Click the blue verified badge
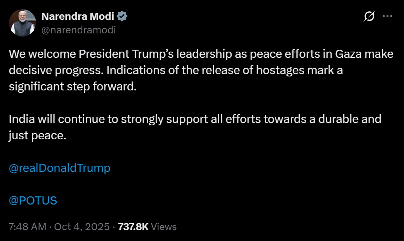This screenshot has width=404, height=241. point(123,17)
